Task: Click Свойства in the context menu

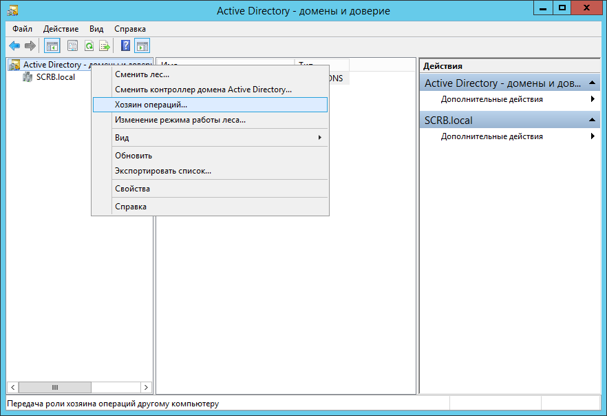Action: pos(132,189)
